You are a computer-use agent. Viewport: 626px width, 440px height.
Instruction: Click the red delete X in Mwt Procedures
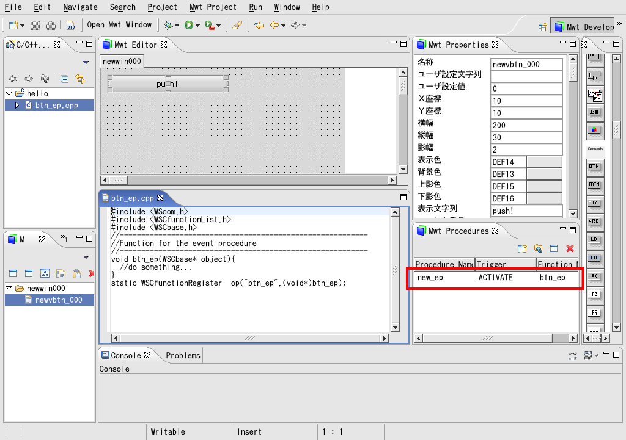(x=570, y=249)
